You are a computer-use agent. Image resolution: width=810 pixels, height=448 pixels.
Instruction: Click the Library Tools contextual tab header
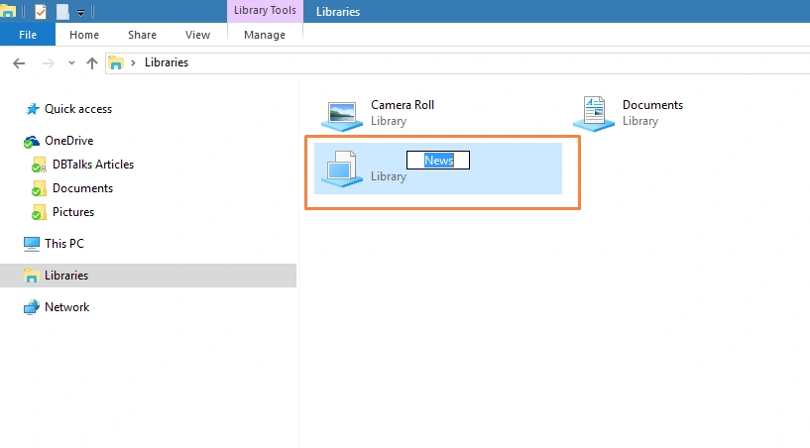(265, 10)
